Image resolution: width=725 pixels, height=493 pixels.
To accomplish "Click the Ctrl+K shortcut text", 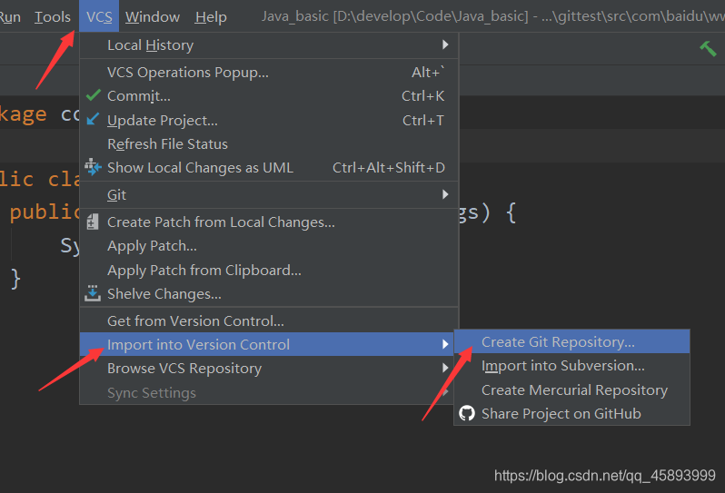I will point(422,95).
